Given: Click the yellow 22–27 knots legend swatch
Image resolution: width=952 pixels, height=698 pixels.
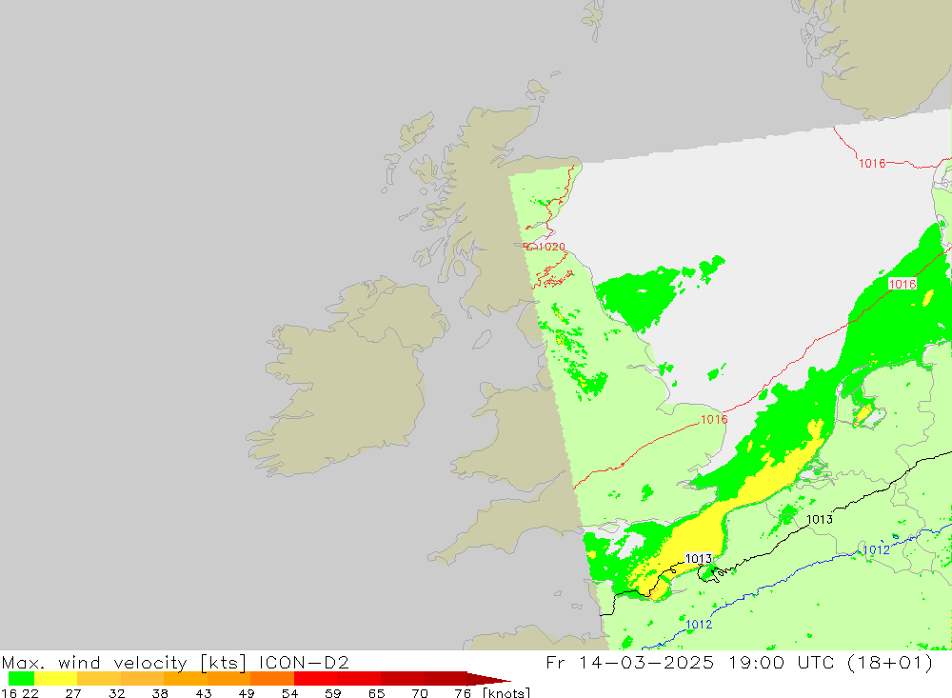Looking at the screenshot, I should click(56, 679).
